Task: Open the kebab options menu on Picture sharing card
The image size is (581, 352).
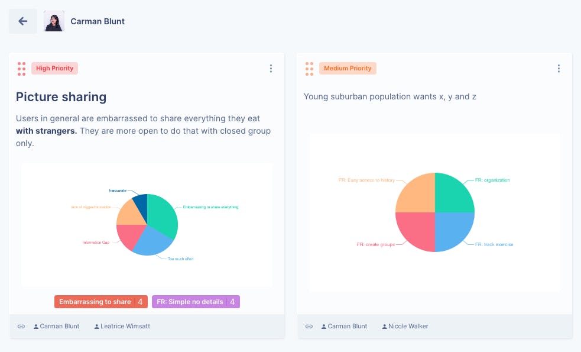Action: 271,68
